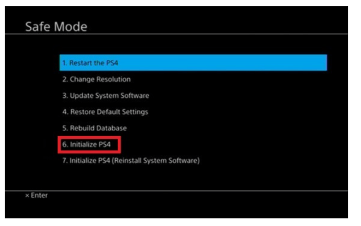Image resolution: width=361 pixels, height=226 pixels.
Task: Select option 3, Update System Software
Action: click(x=106, y=96)
